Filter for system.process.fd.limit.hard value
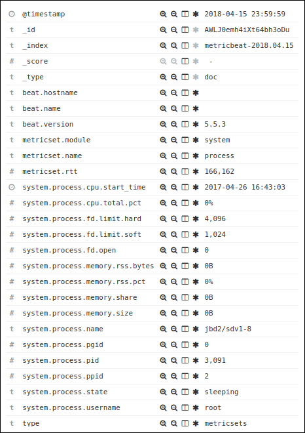 [163, 218]
